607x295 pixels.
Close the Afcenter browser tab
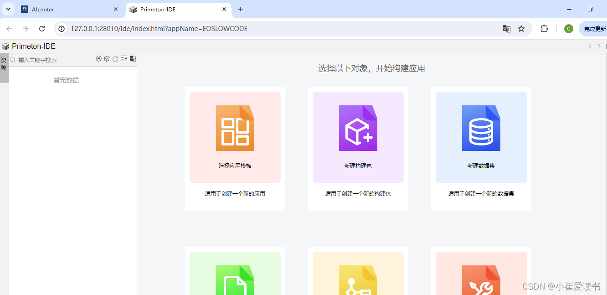[116, 9]
